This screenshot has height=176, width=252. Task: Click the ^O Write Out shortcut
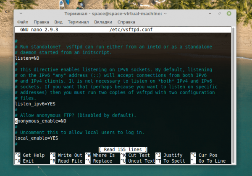coord(66,155)
